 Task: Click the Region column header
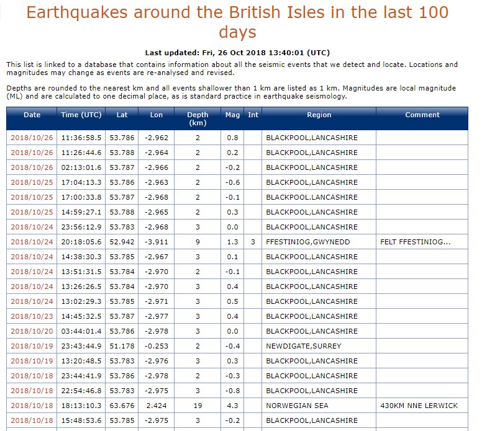click(319, 115)
